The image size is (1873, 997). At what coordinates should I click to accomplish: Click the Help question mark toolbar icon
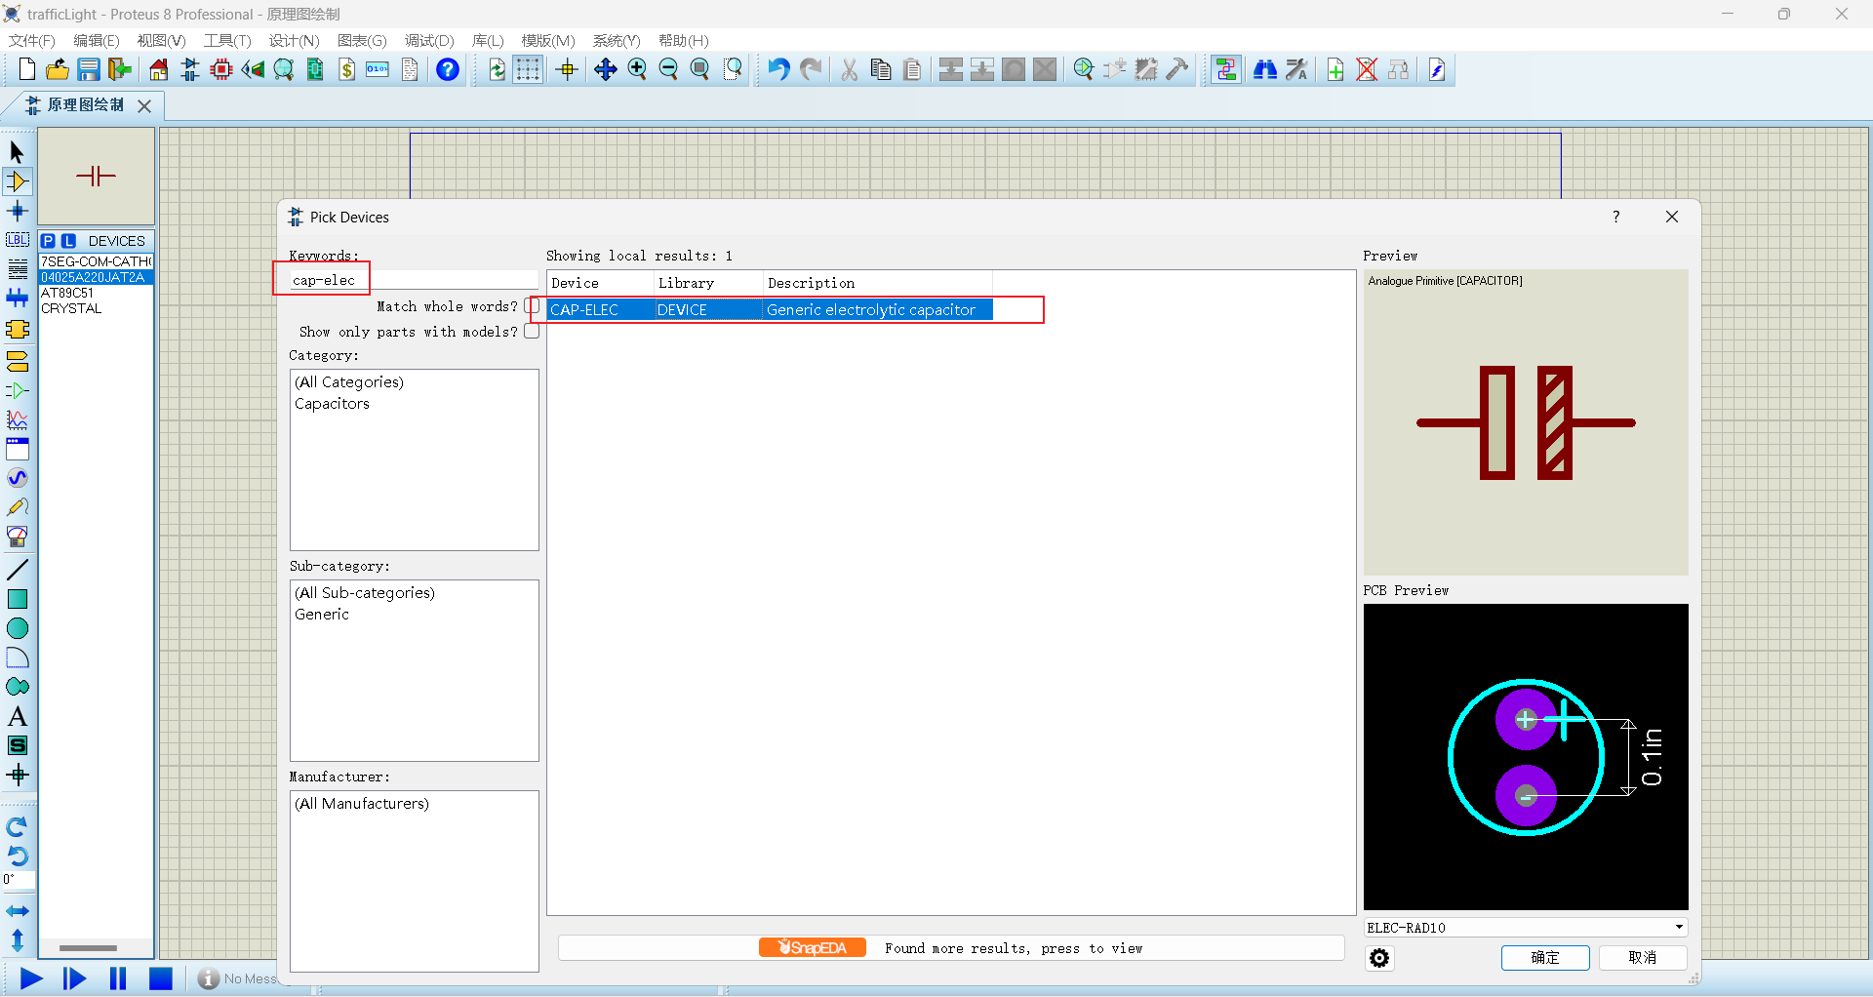click(x=447, y=69)
